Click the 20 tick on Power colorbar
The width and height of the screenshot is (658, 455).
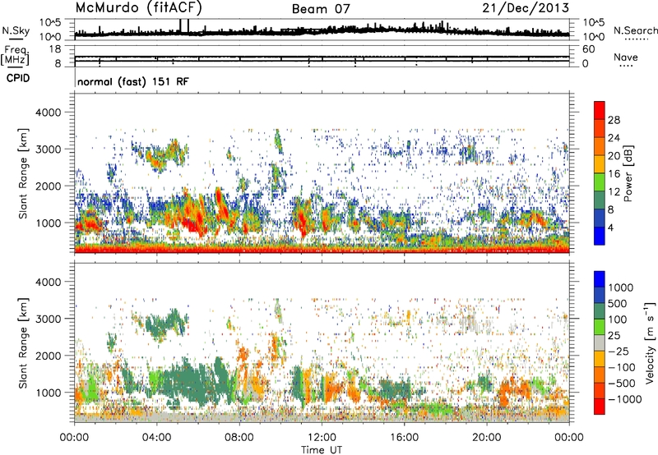pyautogui.click(x=614, y=156)
